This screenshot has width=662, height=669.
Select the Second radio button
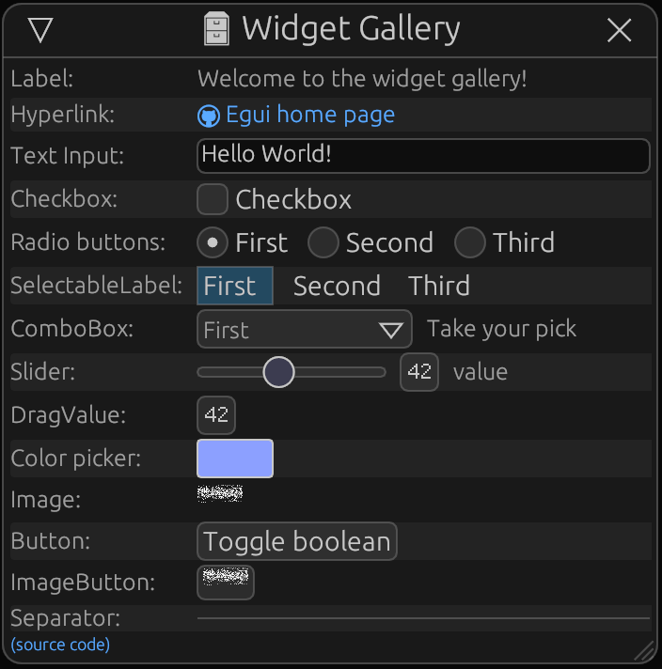pos(323,242)
